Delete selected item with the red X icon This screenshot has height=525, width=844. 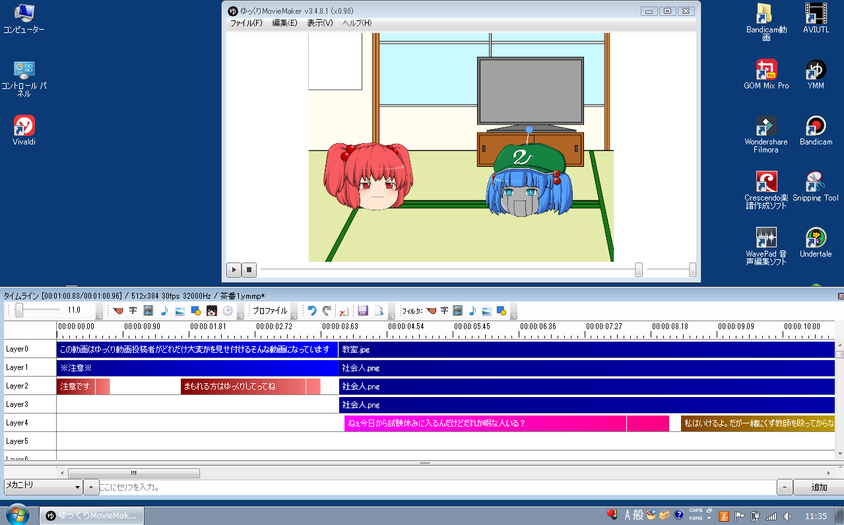pos(343,311)
